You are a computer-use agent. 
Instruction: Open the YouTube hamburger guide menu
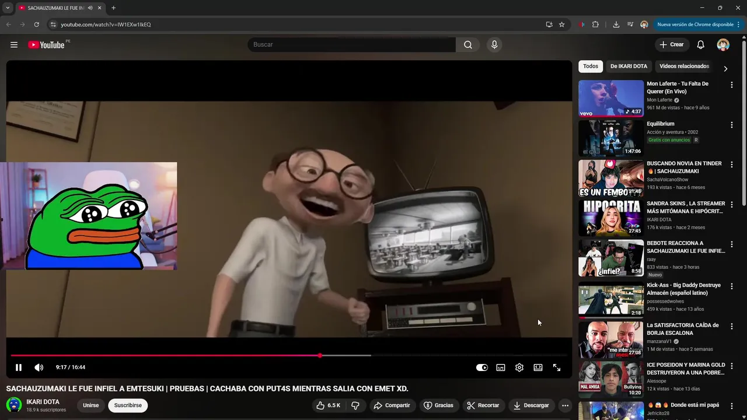pyautogui.click(x=14, y=45)
